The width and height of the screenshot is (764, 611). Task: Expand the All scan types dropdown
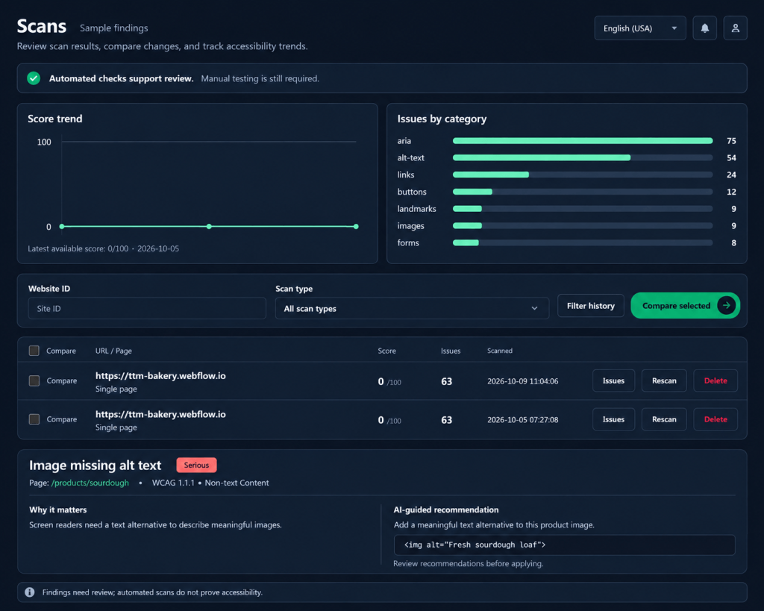(412, 308)
